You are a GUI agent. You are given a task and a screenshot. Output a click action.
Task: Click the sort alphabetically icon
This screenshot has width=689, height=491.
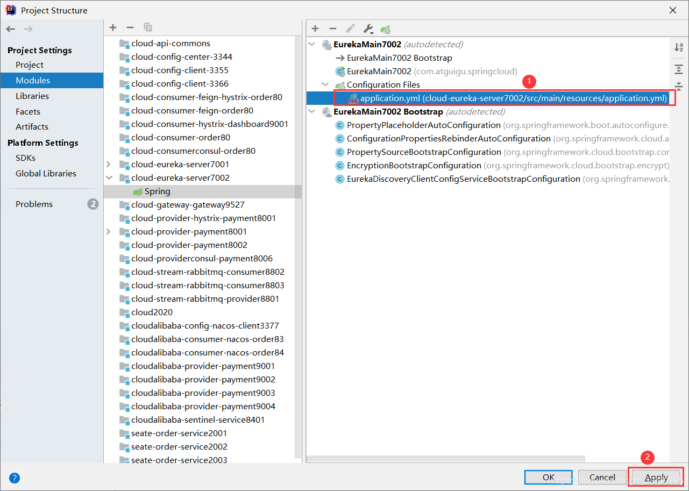(679, 47)
